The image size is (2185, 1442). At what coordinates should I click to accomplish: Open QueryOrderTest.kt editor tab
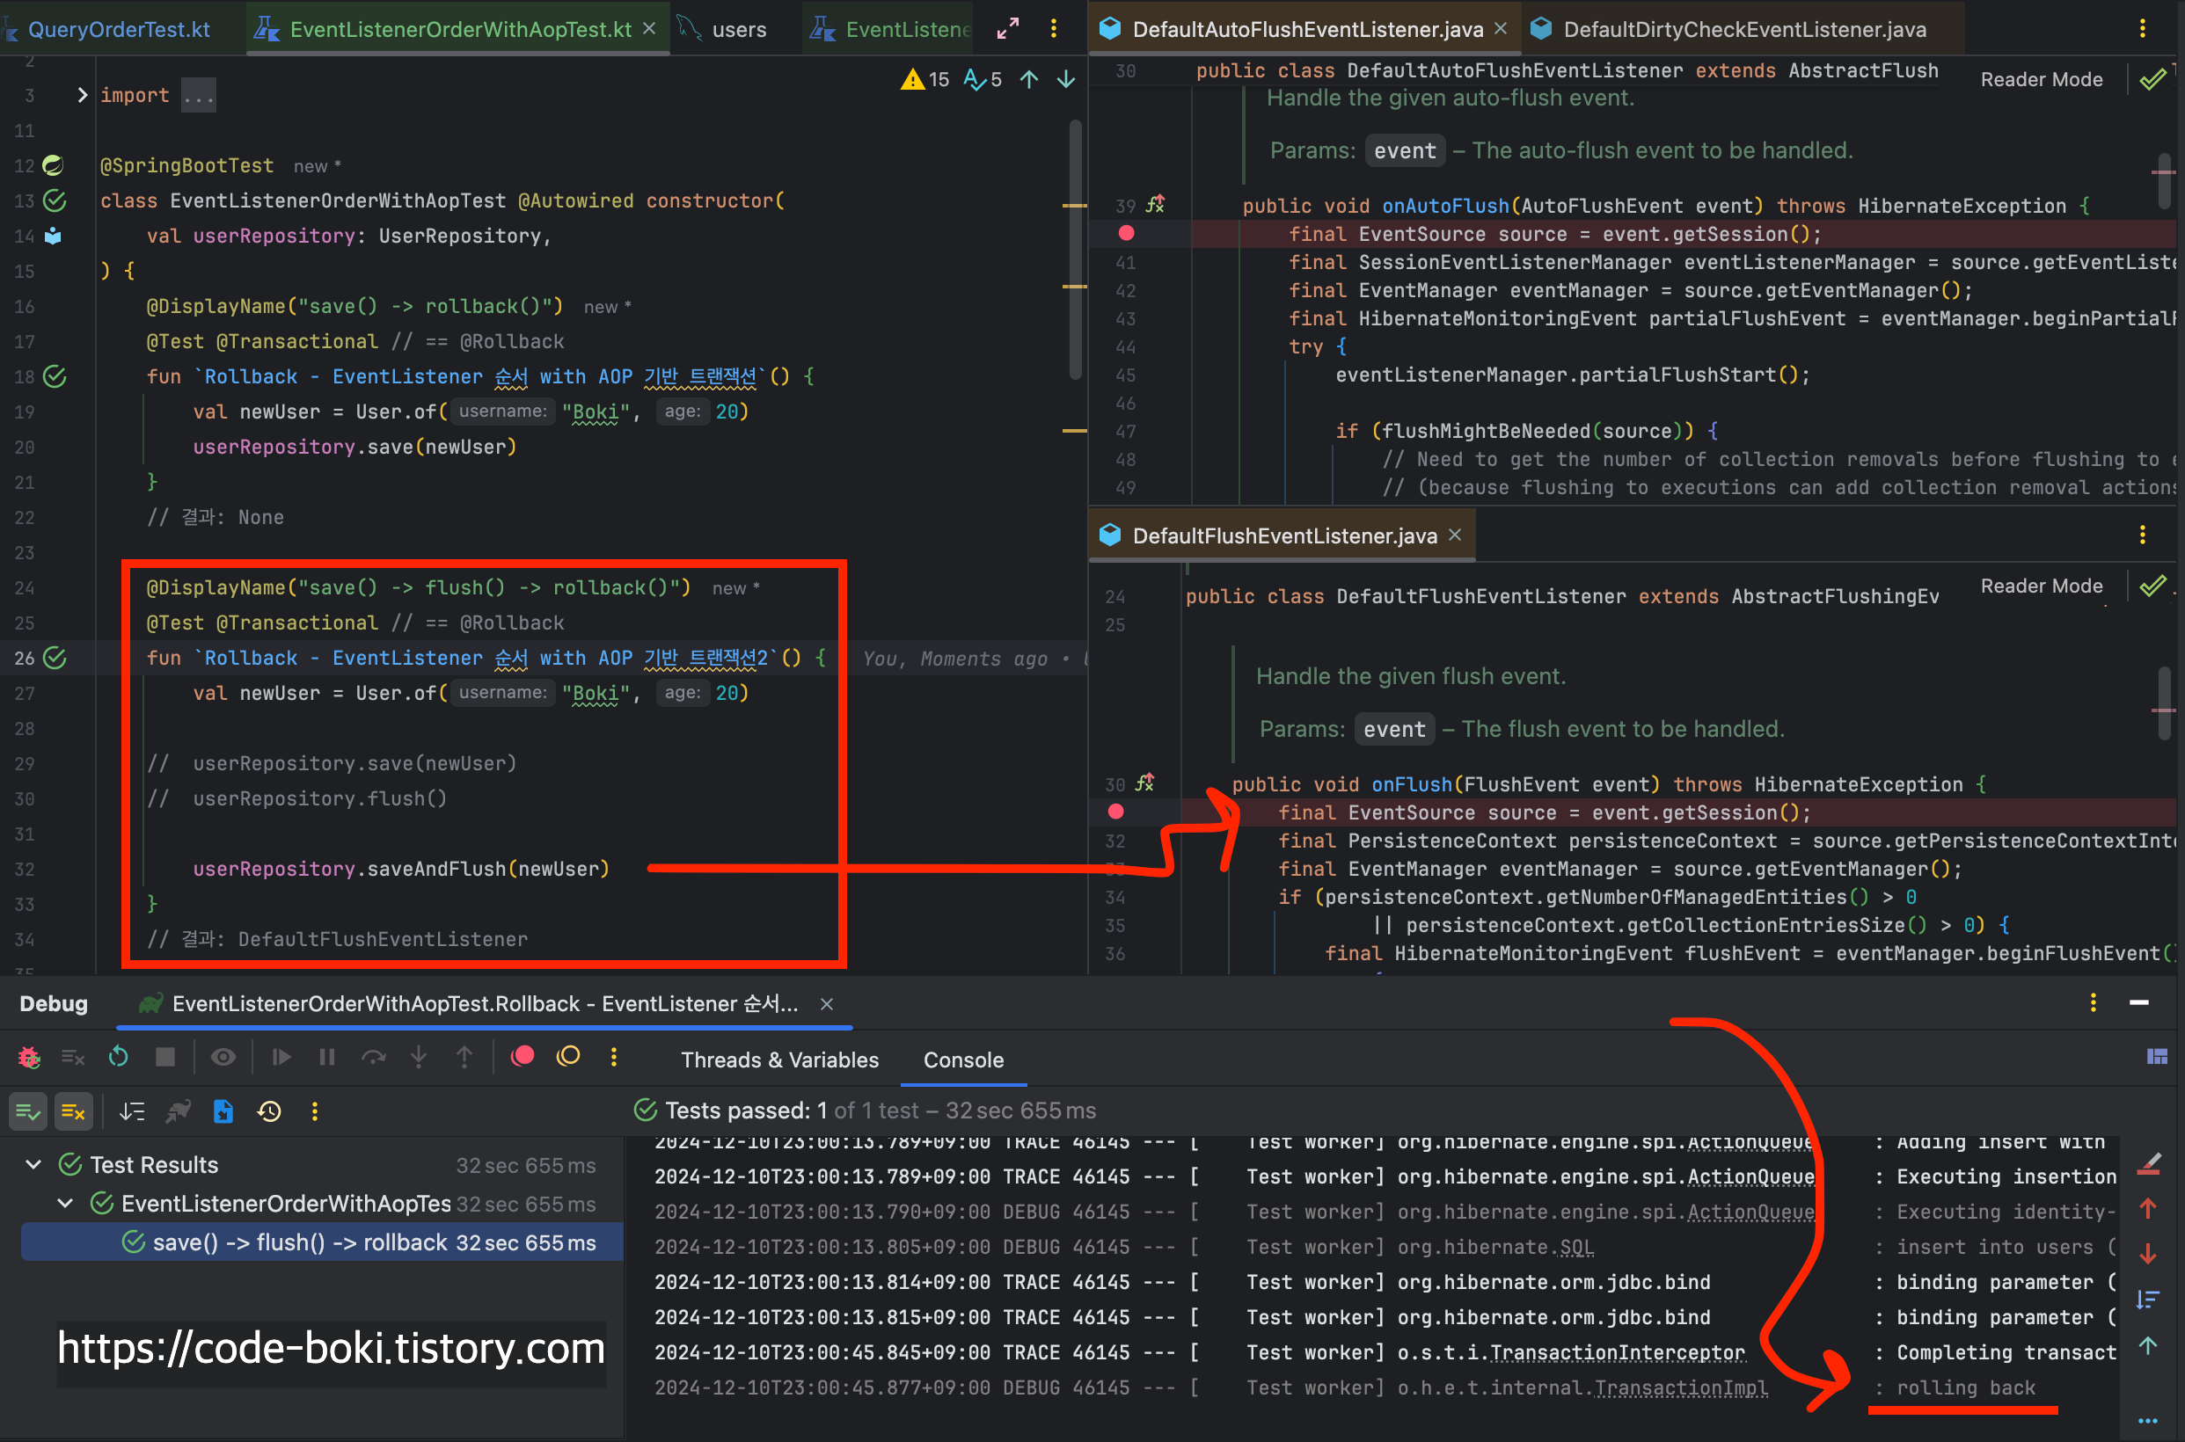118,29
